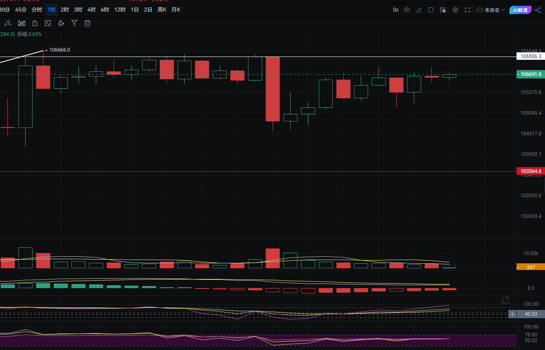Toggle the freehand line drawing tool
The width and height of the screenshot is (545, 350).
7,24
